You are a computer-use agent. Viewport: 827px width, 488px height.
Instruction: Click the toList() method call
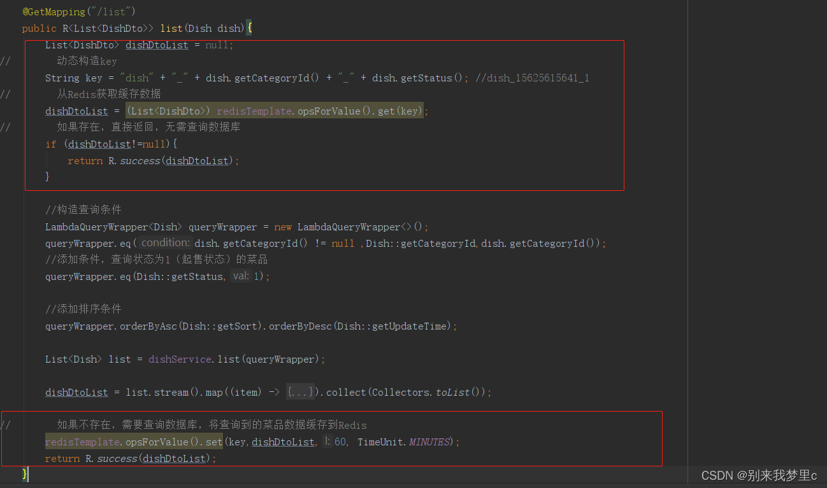pyautogui.click(x=458, y=392)
